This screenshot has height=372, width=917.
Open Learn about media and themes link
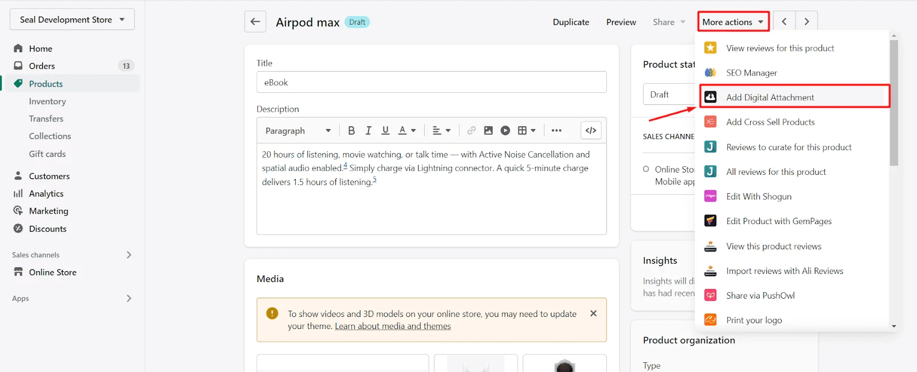(393, 326)
